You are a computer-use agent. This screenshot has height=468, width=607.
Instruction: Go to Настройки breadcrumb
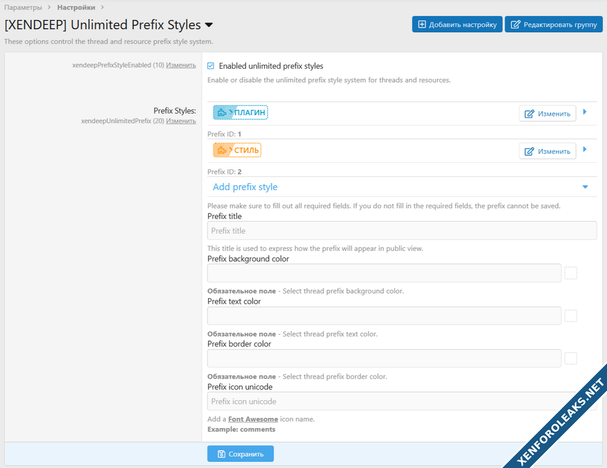[x=76, y=8]
